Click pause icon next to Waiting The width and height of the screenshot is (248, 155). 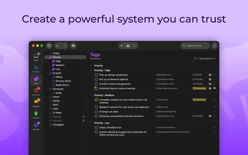pyautogui.click(x=83, y=117)
